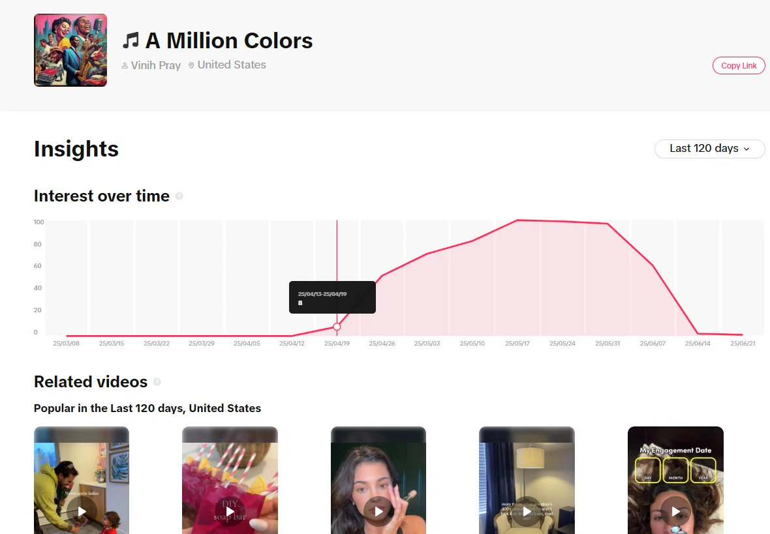The width and height of the screenshot is (770, 534).
Task: Play the My Engagement Date video
Action: pos(676,511)
